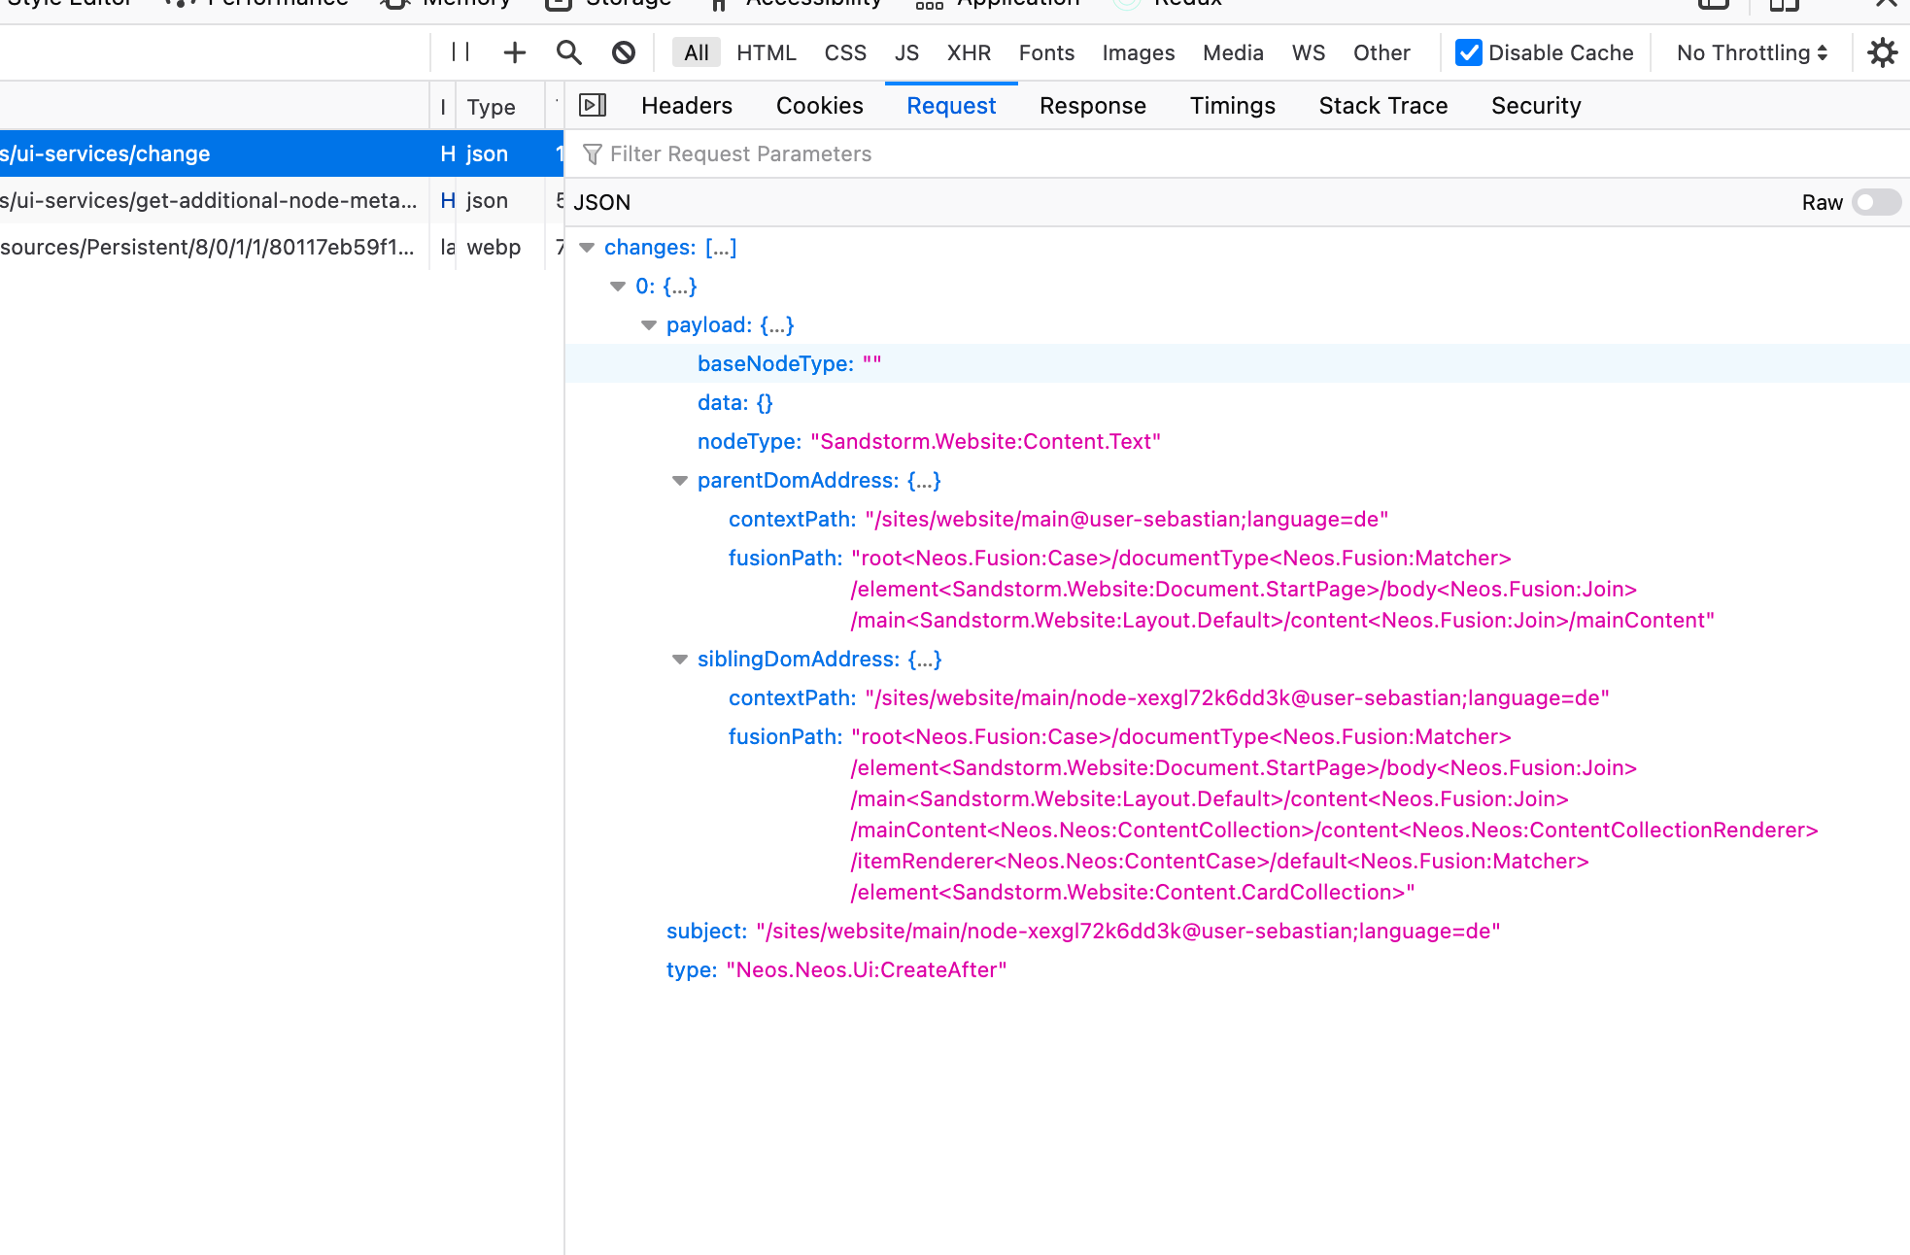Show only JS requests
Screen dimensions: 1910x1255
click(905, 52)
